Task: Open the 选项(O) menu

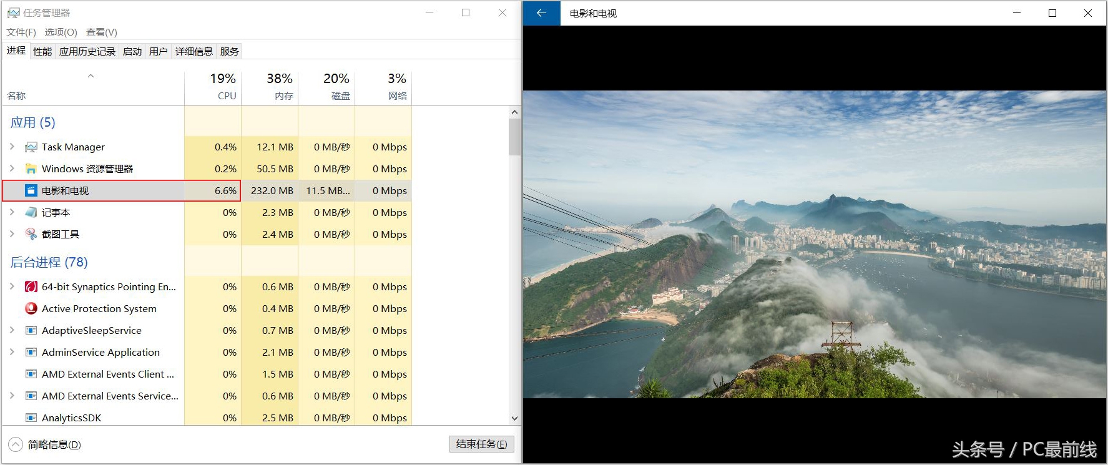Action: click(x=61, y=32)
